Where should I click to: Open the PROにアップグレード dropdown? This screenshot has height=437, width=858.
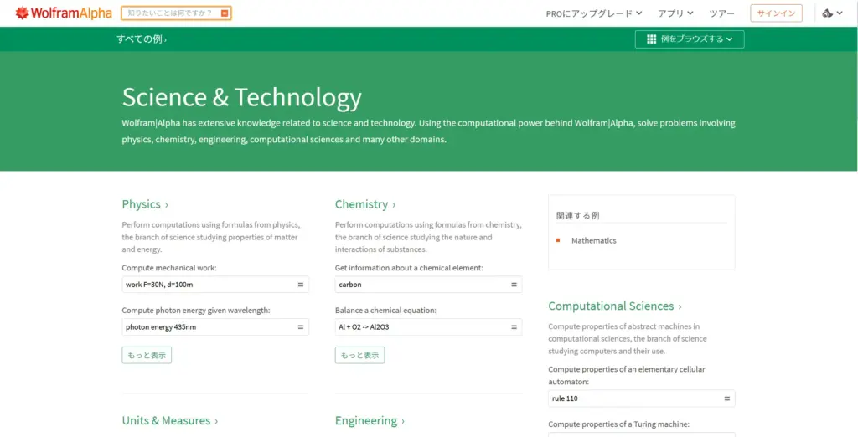[x=594, y=13]
